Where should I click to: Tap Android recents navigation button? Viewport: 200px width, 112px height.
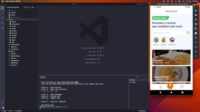182,92
